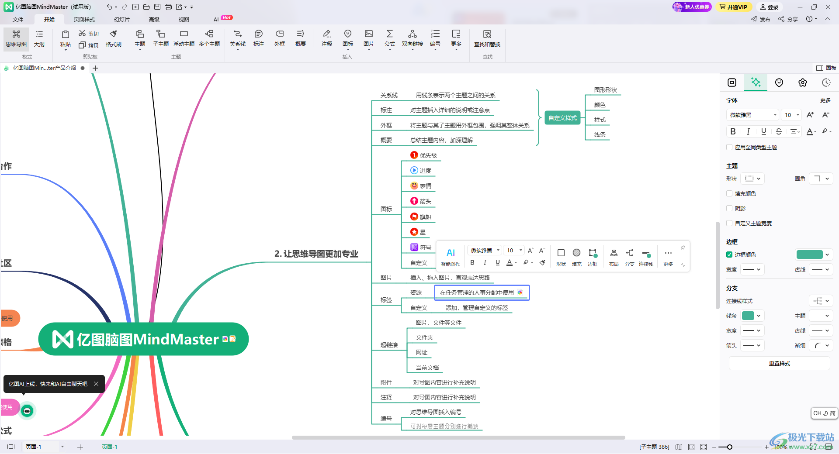839x454 pixels.
Task: Toggle bold in the right font panel
Action: 733,131
